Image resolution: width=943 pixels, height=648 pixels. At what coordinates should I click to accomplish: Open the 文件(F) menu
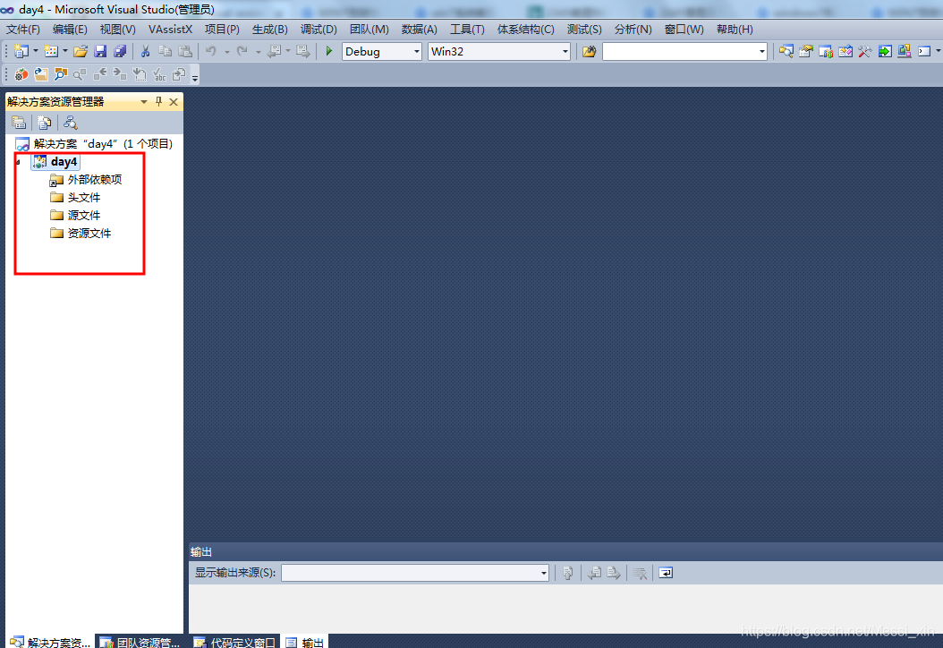pyautogui.click(x=23, y=30)
